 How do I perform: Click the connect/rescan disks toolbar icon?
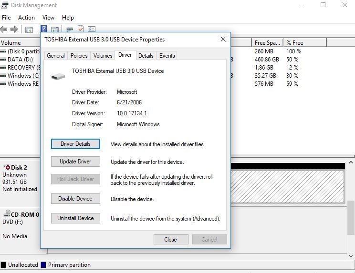click(70, 29)
